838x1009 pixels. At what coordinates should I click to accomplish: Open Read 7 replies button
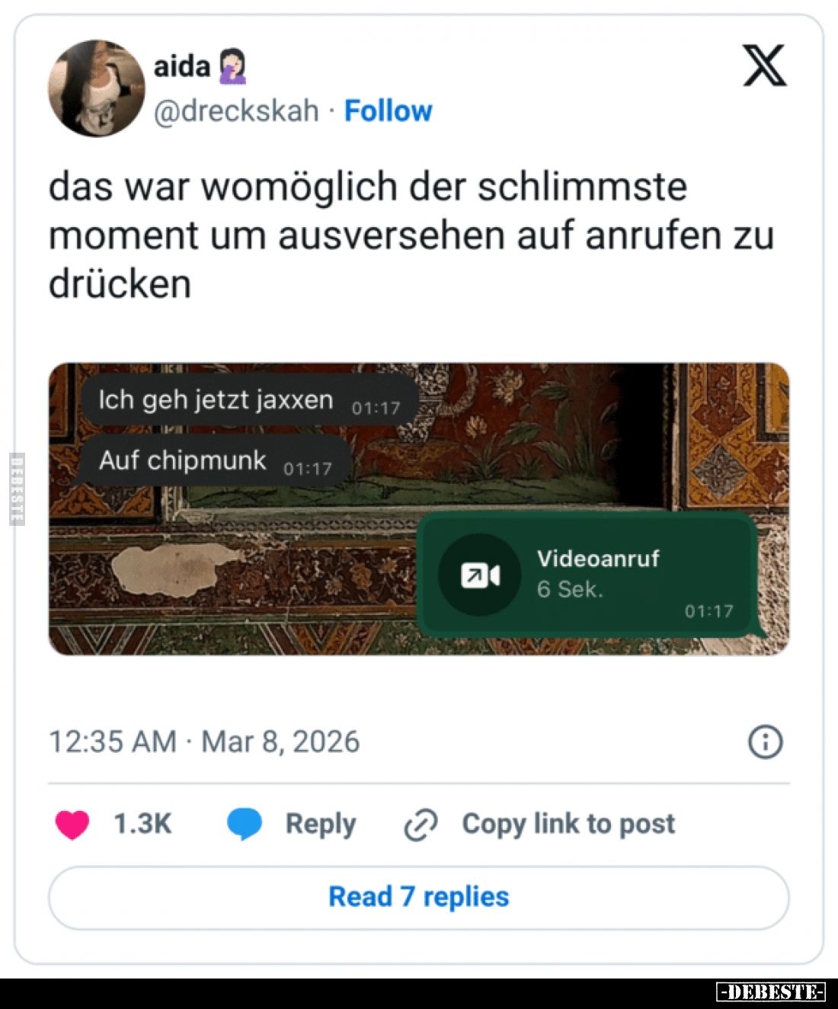(419, 897)
